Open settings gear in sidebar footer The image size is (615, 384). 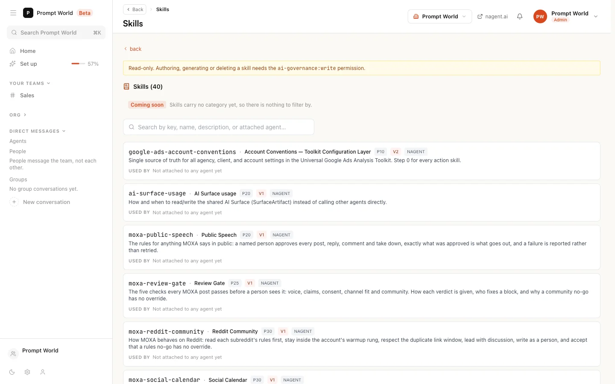tap(27, 372)
